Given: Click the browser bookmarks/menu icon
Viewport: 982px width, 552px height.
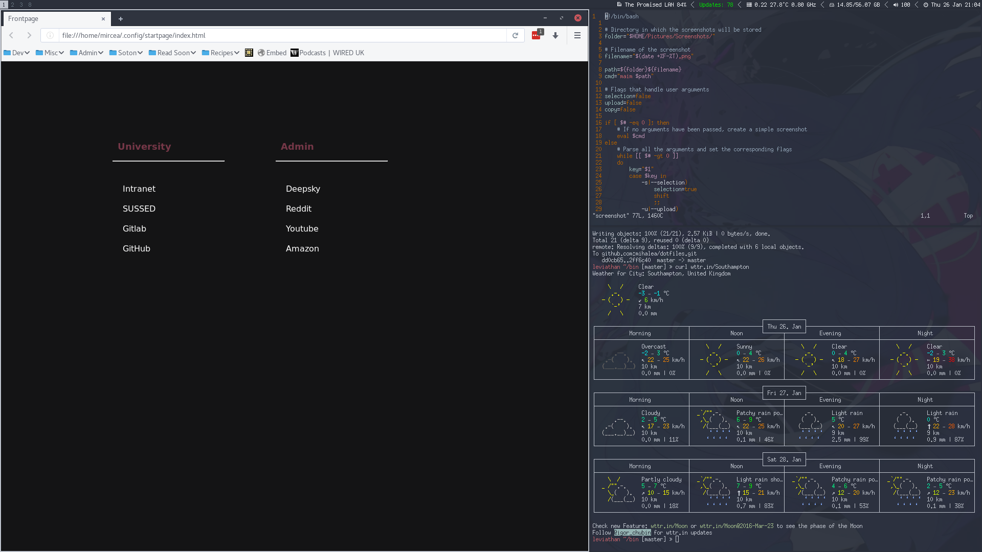Looking at the screenshot, I should tap(577, 35).
